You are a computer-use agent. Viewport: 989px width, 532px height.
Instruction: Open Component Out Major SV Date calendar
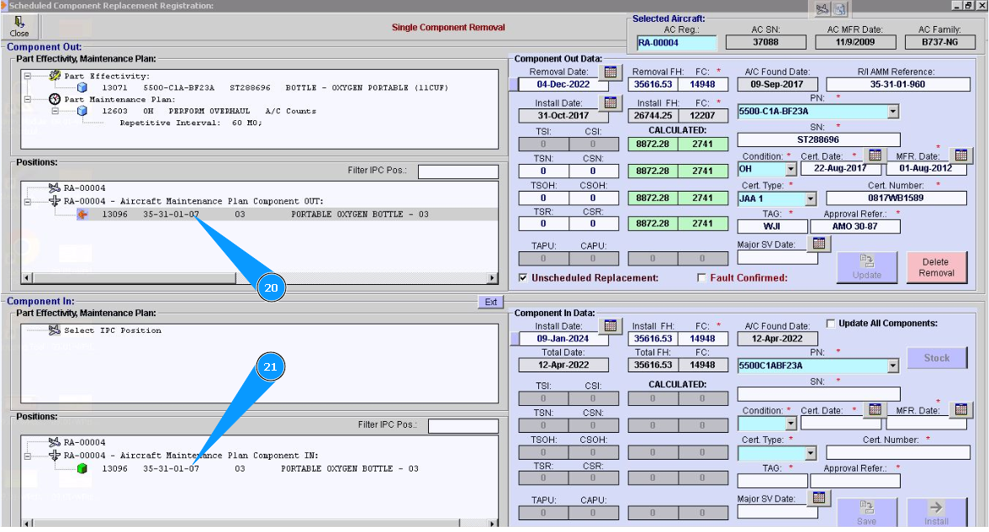(819, 244)
